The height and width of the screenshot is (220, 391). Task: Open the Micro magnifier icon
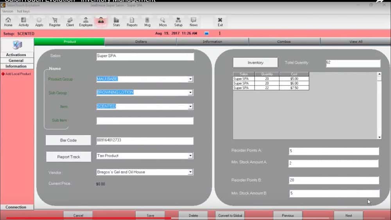coord(163,22)
